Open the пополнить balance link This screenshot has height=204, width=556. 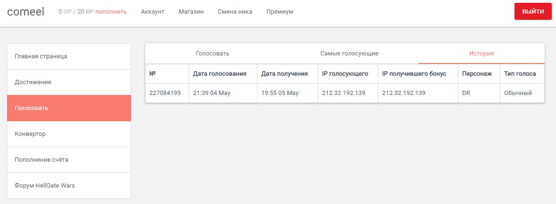click(111, 12)
